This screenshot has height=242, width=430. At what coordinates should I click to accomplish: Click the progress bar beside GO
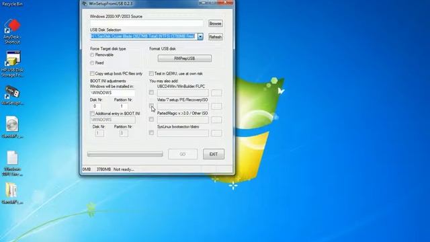tap(125, 154)
